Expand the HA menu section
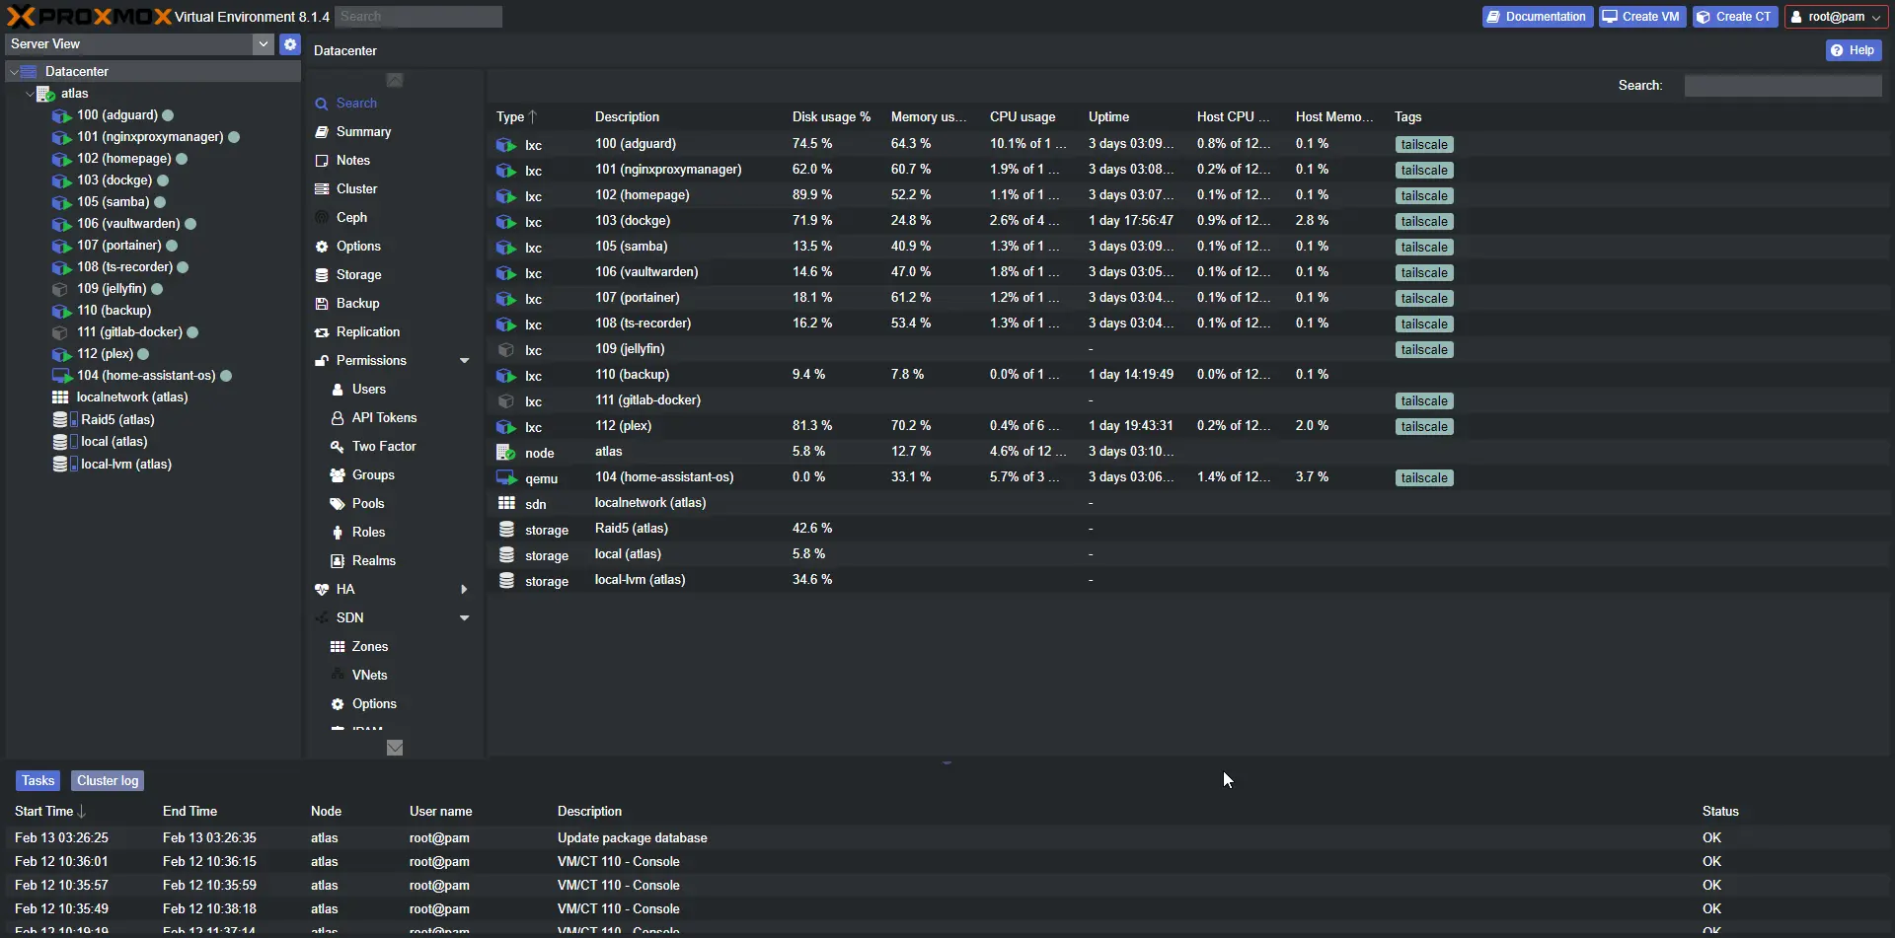1895x938 pixels. pyautogui.click(x=464, y=590)
